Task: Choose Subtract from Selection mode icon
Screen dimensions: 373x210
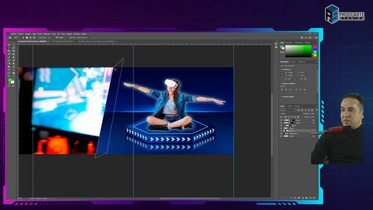Action: 30,37
